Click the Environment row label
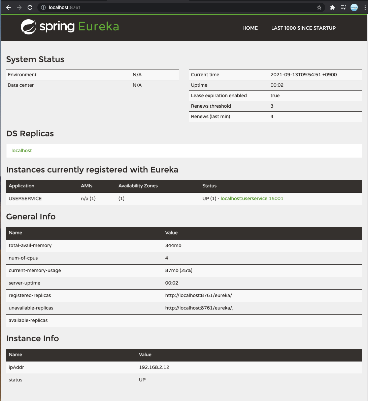The height and width of the screenshot is (401, 368). click(22, 75)
